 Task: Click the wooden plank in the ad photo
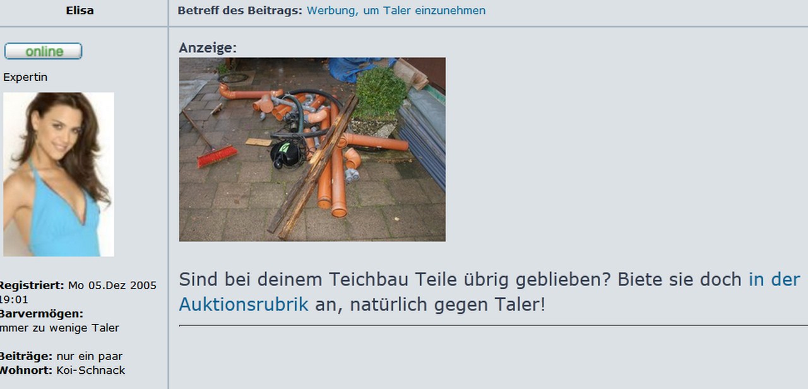[x=312, y=167]
